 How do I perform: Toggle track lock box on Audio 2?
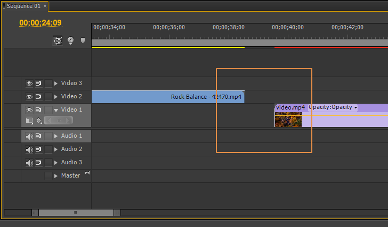[48, 149]
